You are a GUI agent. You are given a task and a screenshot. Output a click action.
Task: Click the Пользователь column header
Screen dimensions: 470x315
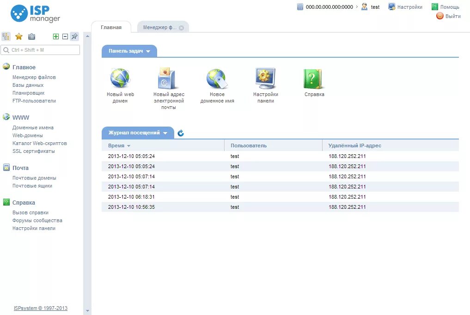pos(249,145)
